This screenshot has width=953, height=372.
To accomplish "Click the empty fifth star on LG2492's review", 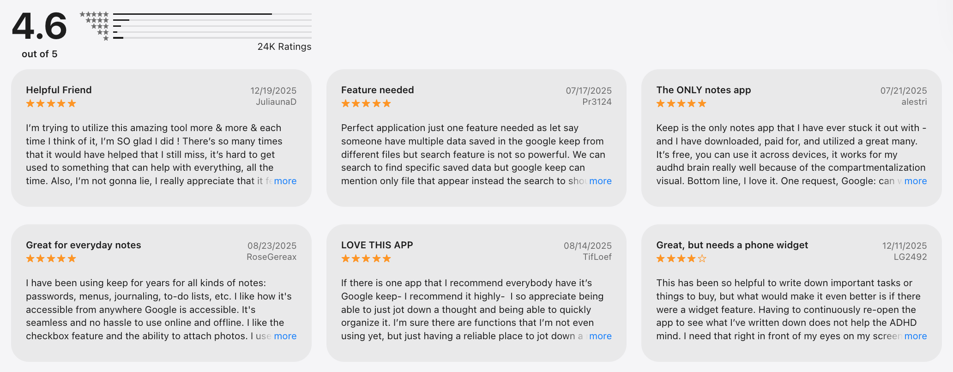I will pos(702,258).
